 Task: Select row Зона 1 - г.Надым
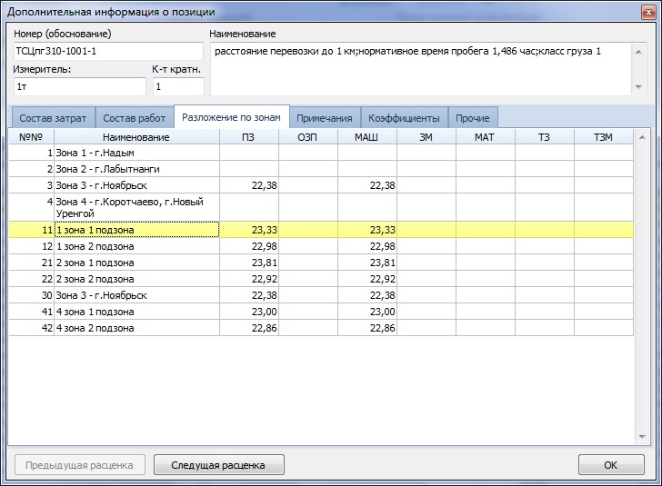136,153
